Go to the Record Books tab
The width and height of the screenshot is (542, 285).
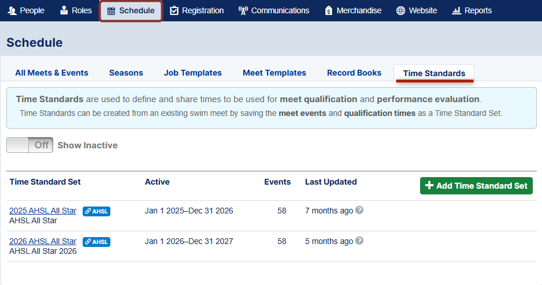click(x=354, y=73)
